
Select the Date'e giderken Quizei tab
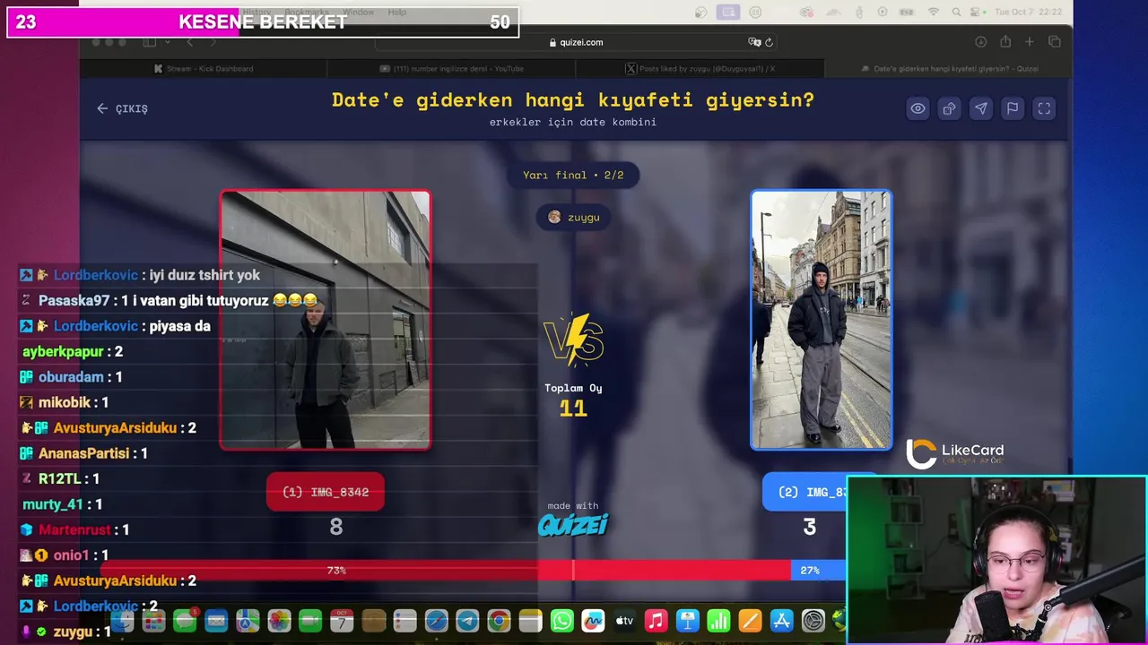pyautogui.click(x=948, y=68)
